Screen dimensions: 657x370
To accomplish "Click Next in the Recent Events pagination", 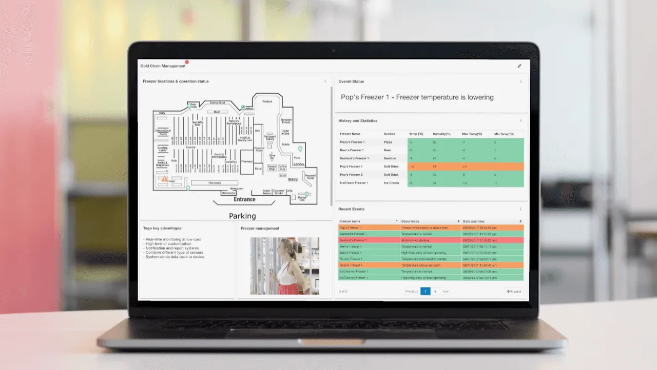I will coord(446,291).
